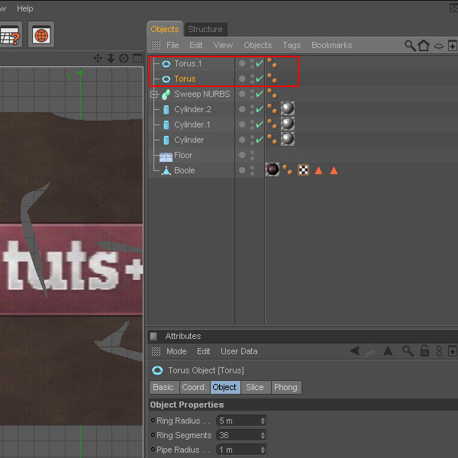Screen dimensions: 458x458
Task: Click the Boole object icon
Action: pos(166,170)
